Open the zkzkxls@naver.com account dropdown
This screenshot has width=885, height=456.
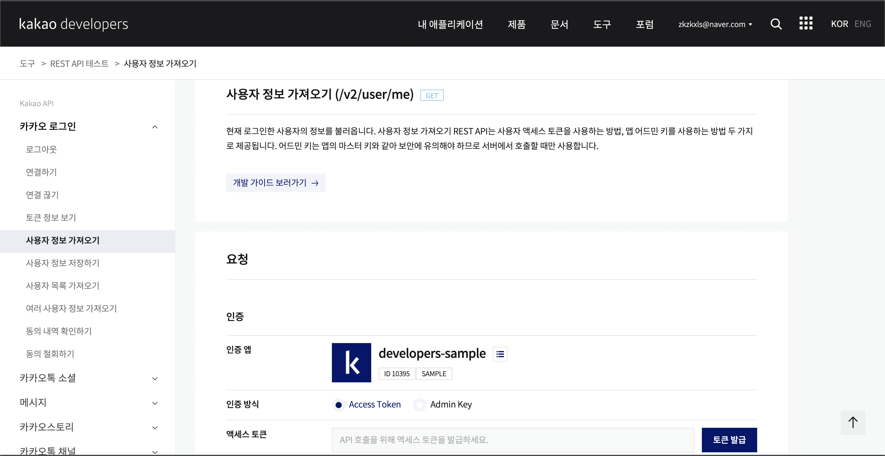tap(715, 24)
